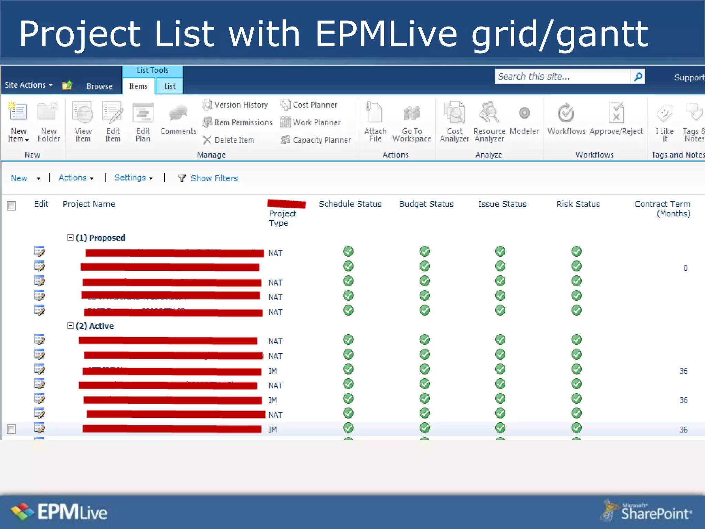Click the List Tools tab group header
705x529 pixels.
[x=152, y=70]
